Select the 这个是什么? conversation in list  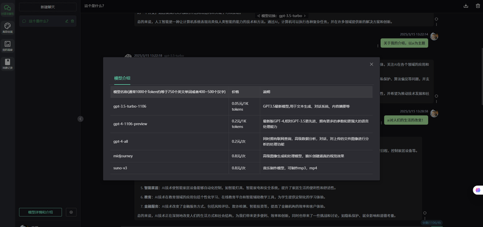48,21
